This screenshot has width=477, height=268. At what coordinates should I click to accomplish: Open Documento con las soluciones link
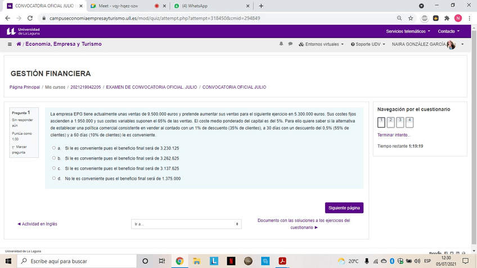pos(304,224)
